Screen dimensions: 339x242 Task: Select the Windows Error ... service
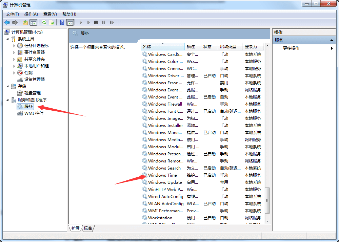tap(203, 83)
